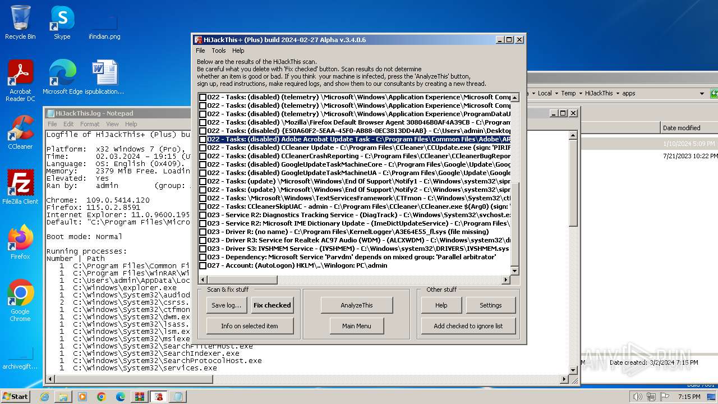Click results list horizontal scroll left arrow

tap(202, 279)
